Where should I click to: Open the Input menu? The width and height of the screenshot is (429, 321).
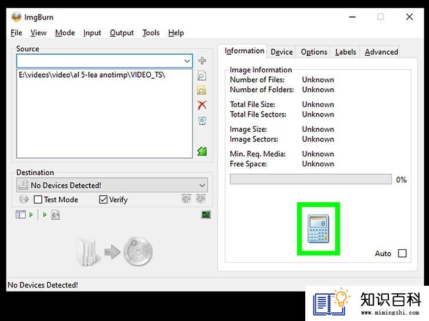point(92,33)
